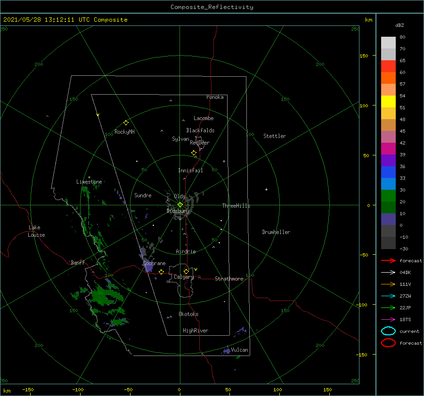424x396 pixels.
Task: Click the Drumheller label
Action: click(x=276, y=232)
